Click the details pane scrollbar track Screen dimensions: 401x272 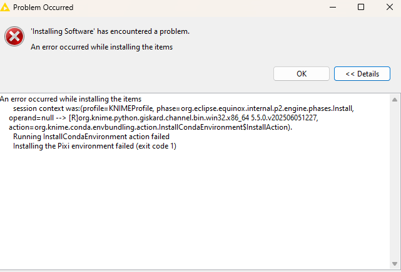point(395,181)
